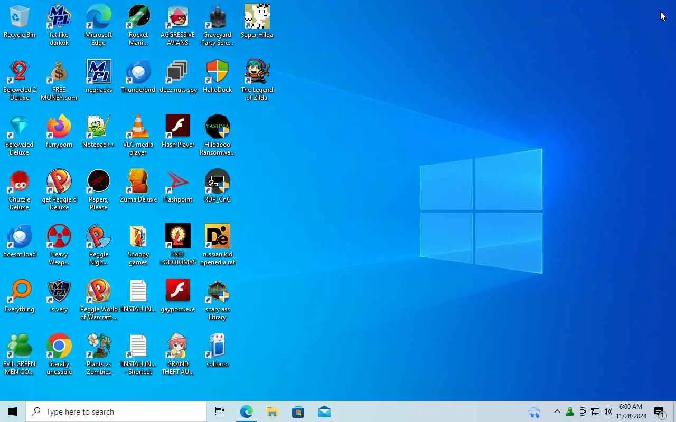Image resolution: width=676 pixels, height=422 pixels.
Task: Click the Flashpoint red arrow icon
Action: point(178,187)
